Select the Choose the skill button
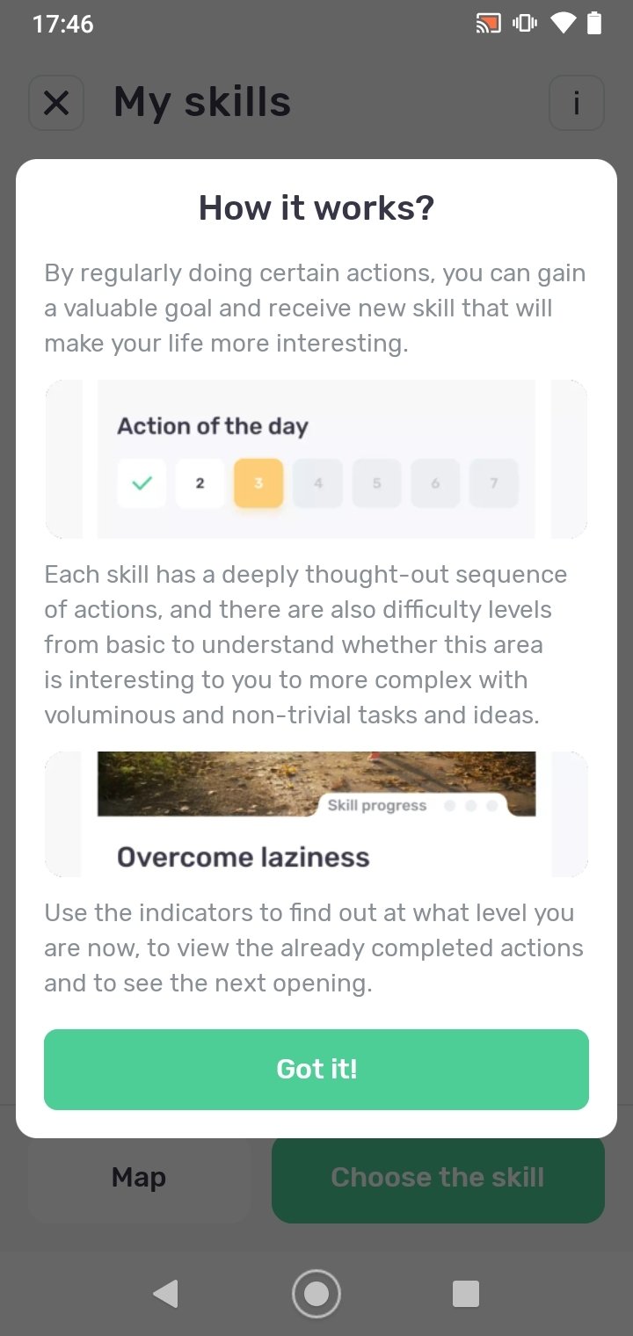Viewport: 633px width, 1336px height. [438, 1178]
